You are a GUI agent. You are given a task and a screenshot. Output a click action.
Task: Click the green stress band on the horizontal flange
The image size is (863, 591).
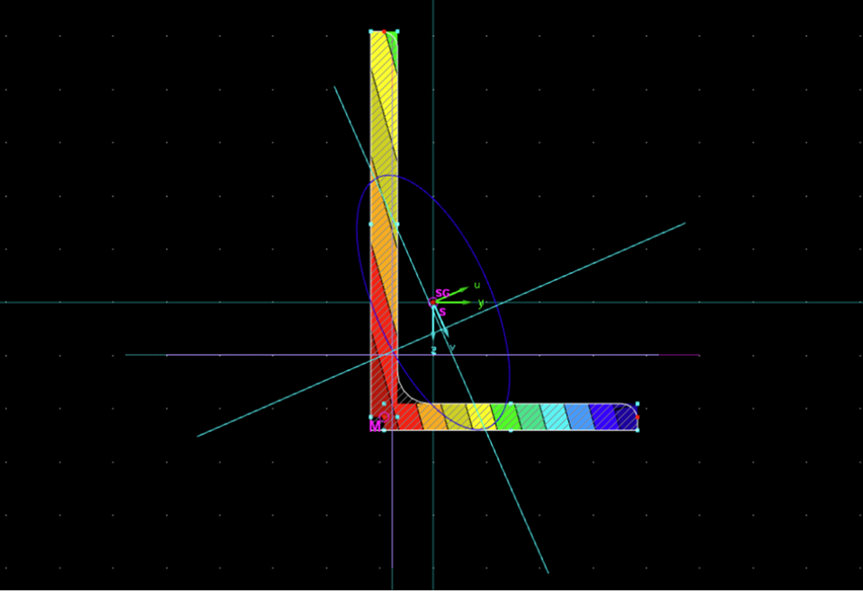coord(506,418)
